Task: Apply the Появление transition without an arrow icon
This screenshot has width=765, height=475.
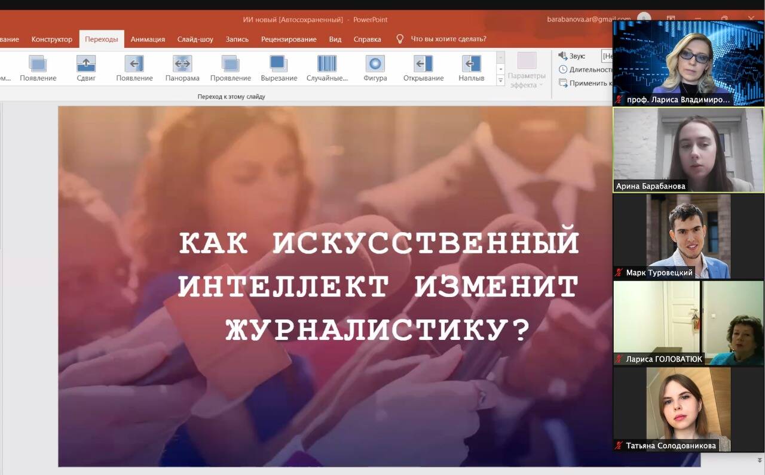Action: (x=38, y=68)
